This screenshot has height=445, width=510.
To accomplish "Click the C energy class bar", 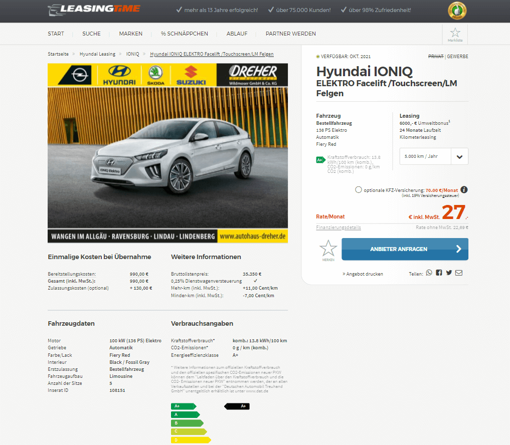I will tap(189, 431).
